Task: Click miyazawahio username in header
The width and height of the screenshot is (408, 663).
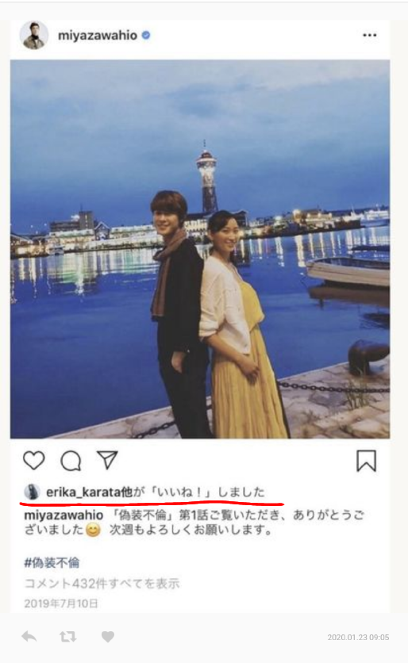Action: [x=98, y=36]
